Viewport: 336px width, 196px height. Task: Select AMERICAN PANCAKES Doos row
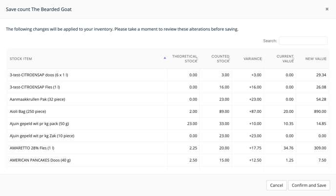168,160
